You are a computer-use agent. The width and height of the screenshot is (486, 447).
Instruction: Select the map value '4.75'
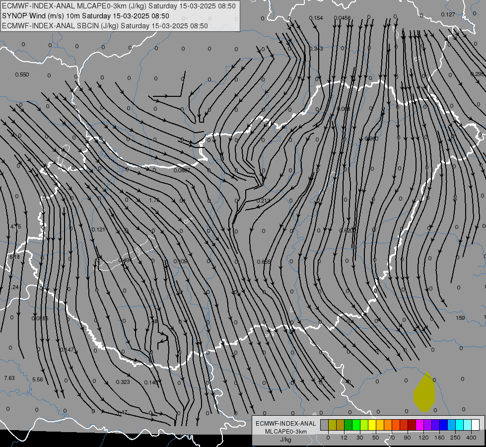pos(16,226)
